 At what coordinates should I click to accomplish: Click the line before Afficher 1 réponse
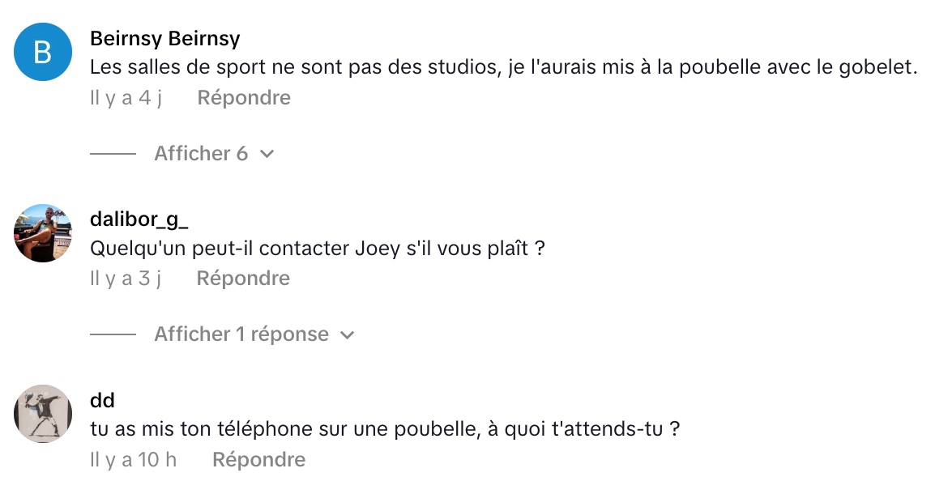[x=113, y=334]
